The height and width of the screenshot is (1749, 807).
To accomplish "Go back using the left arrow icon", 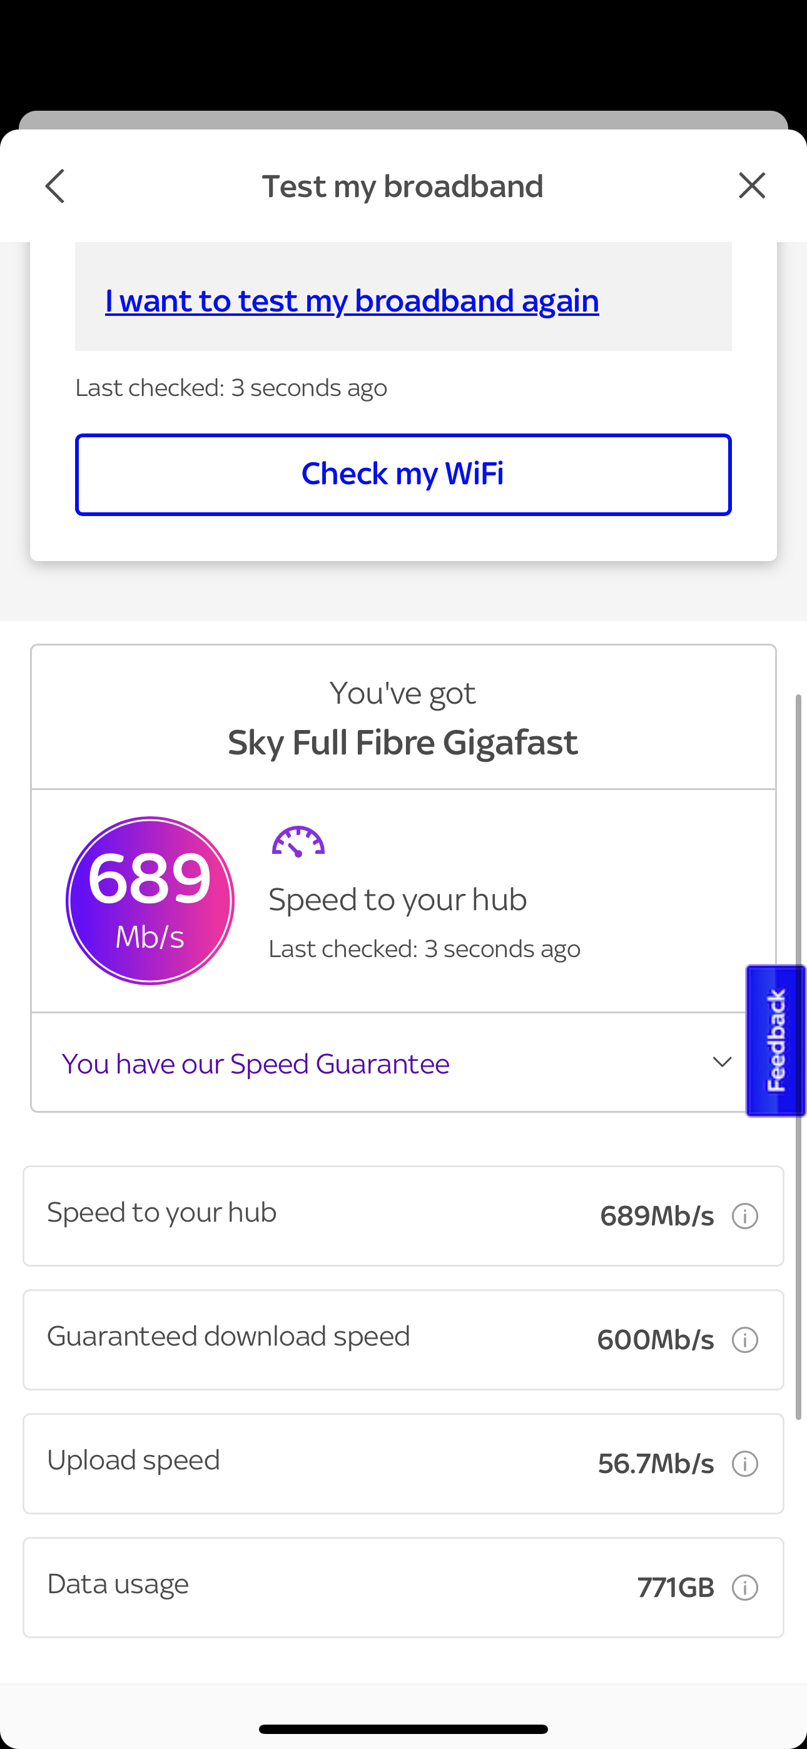I will pyautogui.click(x=55, y=186).
